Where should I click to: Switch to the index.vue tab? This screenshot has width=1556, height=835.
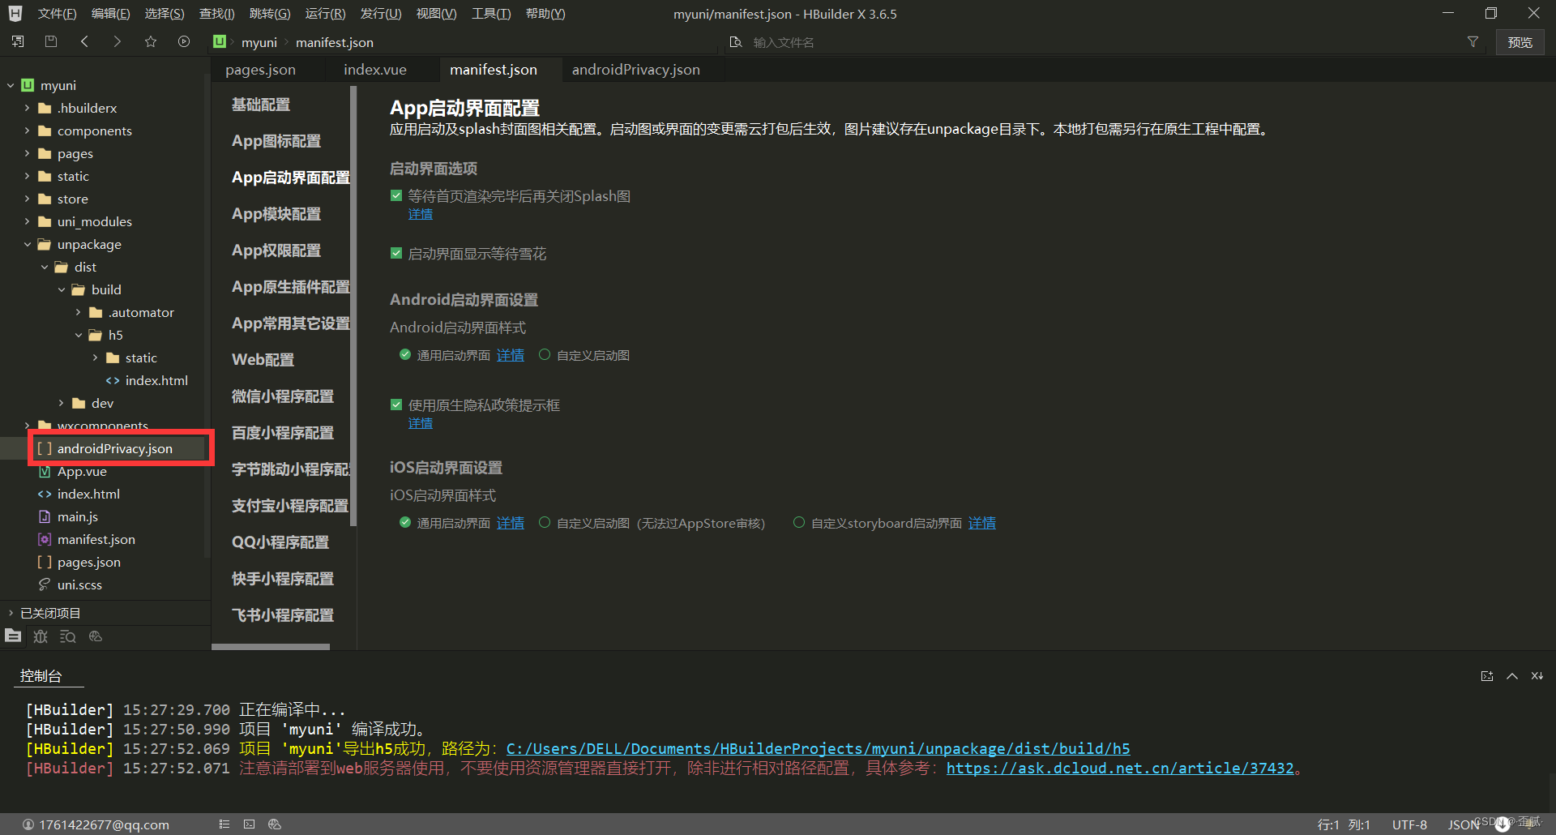point(375,70)
